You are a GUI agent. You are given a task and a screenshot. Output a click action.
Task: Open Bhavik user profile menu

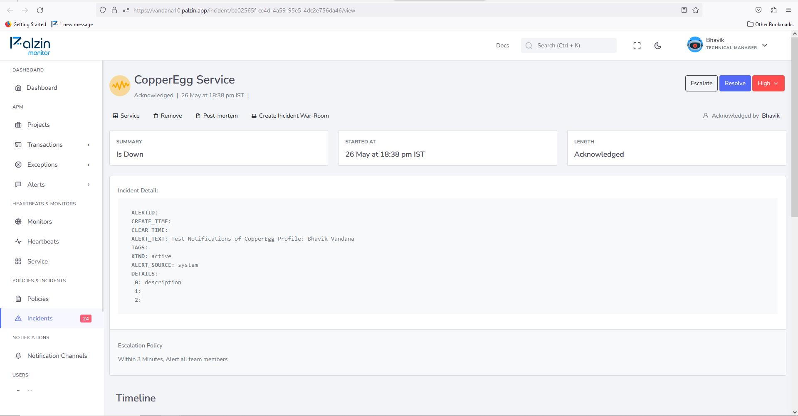[727, 45]
